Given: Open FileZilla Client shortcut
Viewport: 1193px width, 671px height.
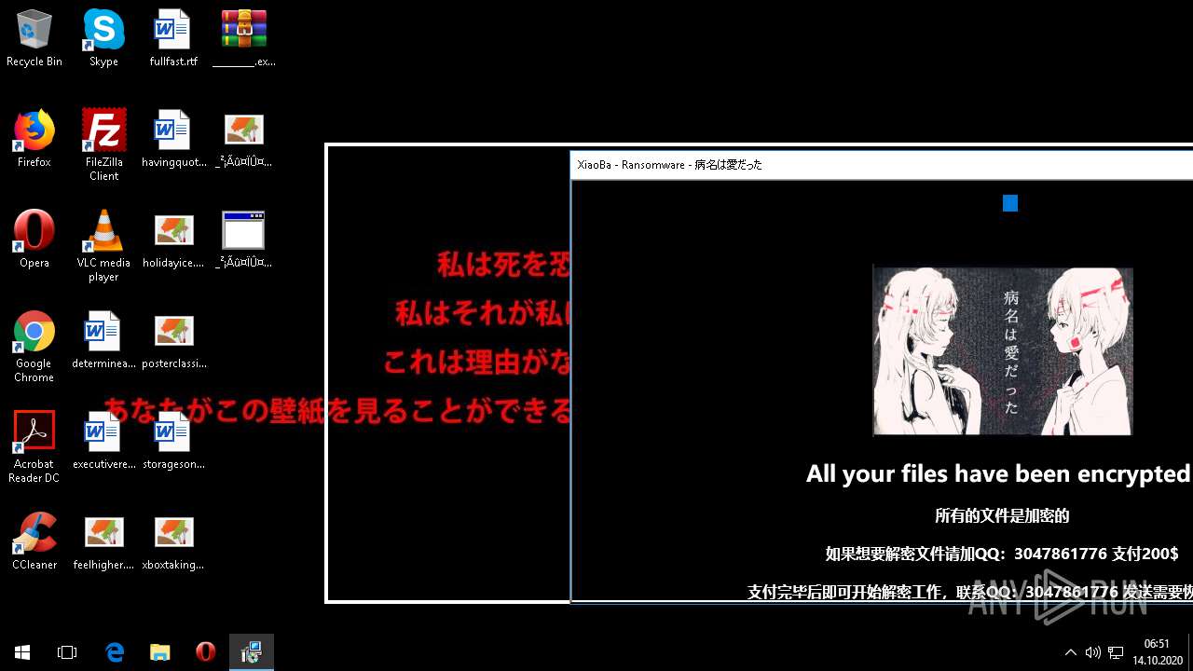Looking at the screenshot, I should [x=103, y=145].
